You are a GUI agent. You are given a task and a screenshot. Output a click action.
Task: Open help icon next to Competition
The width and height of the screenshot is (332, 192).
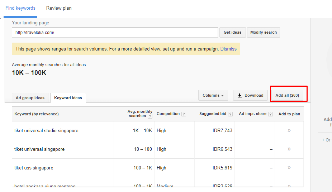point(184,114)
